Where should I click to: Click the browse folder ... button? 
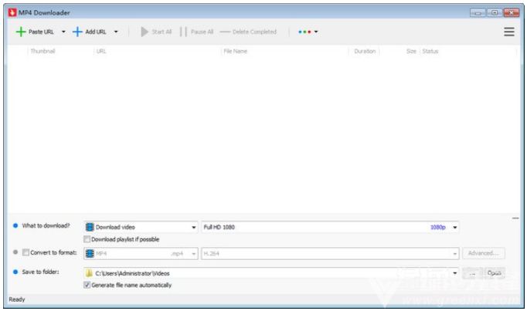click(x=472, y=273)
